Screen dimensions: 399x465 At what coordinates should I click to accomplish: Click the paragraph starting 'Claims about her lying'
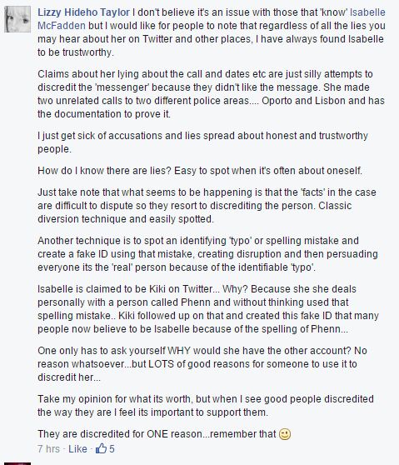coord(211,94)
